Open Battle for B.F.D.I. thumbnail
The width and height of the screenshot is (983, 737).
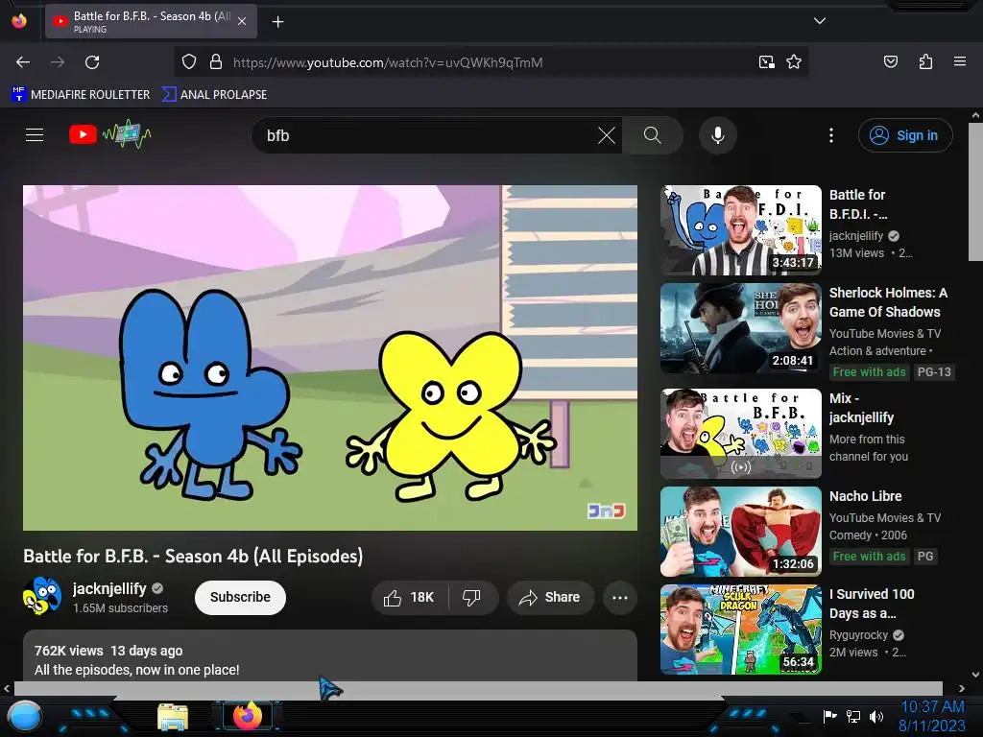[740, 230]
